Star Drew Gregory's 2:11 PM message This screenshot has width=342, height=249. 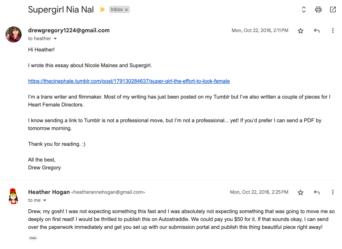300,31
